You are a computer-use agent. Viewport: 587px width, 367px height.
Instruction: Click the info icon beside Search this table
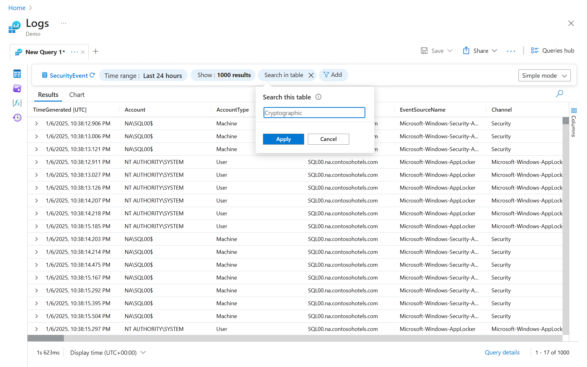tap(318, 97)
